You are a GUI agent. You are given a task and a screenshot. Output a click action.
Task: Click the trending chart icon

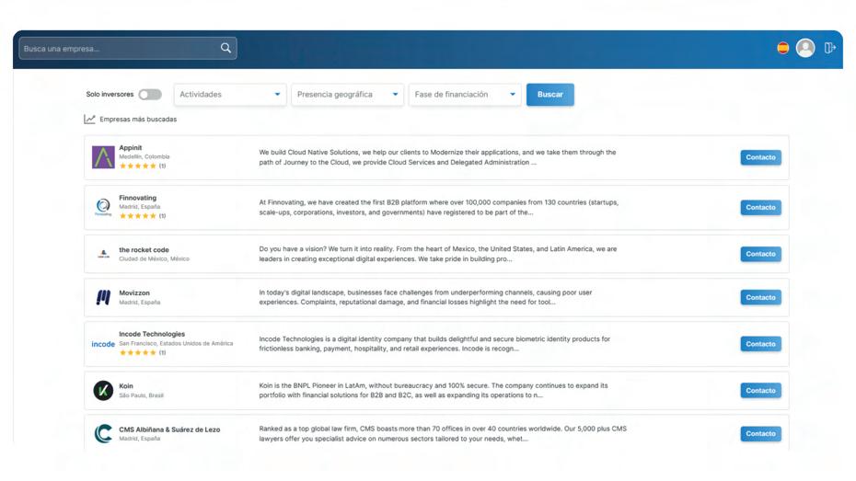[89, 119]
